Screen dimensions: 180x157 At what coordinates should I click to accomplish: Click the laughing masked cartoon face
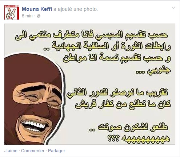click(35, 99)
